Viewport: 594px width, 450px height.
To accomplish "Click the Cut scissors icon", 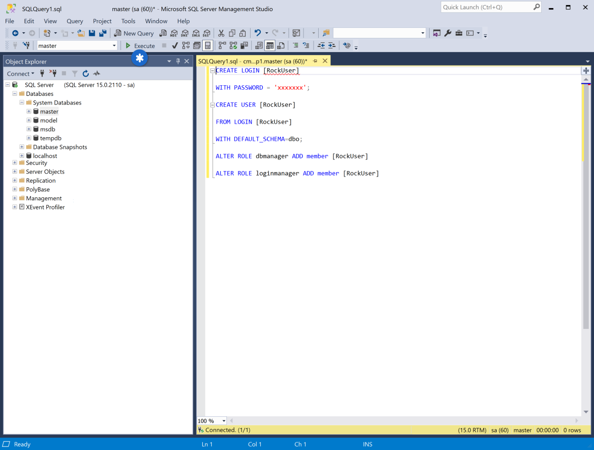I will [x=221, y=33].
